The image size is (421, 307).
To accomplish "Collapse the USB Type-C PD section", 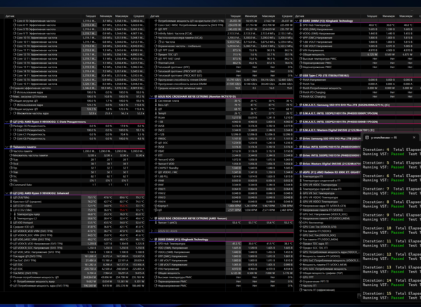I will 297,76.
